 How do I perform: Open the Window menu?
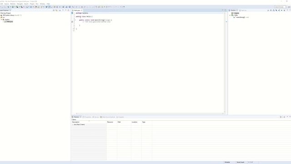click(42, 4)
